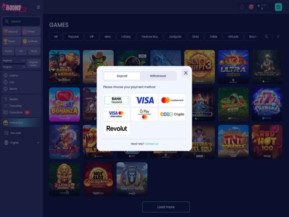
Task: Select Crypto payment method
Action: [x=172, y=114]
